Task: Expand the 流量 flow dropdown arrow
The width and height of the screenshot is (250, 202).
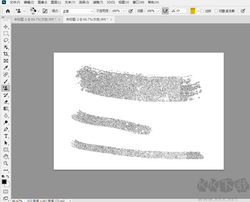Action: (x=158, y=11)
